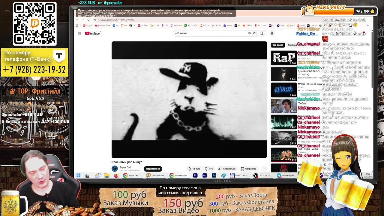Open the БУСТИ bookmark
The image size is (384, 216).
(x=204, y=25)
